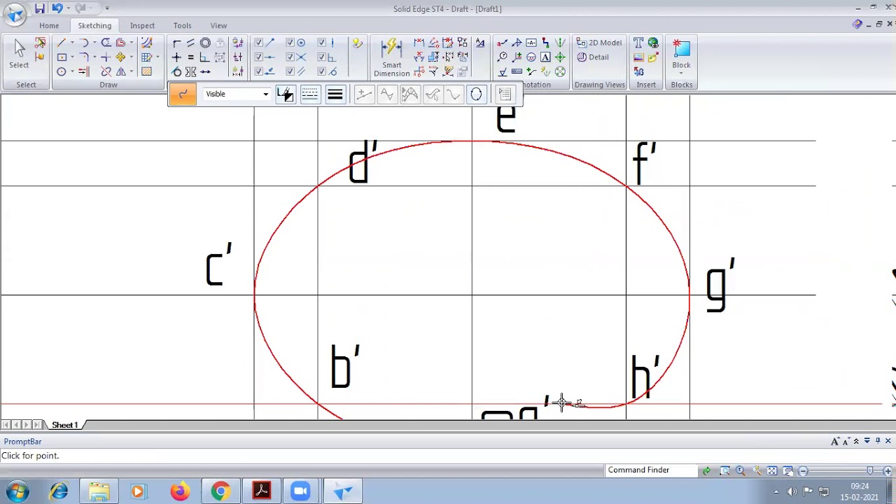
Task: Toggle the parallel IntelliSketch checkbox
Action: [x=290, y=71]
